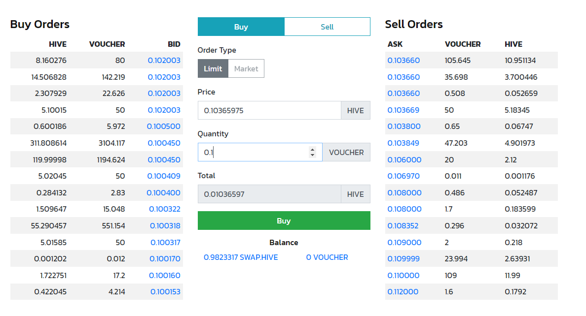Click the 0.100153 bid price
The image size is (586, 316).
click(x=166, y=292)
